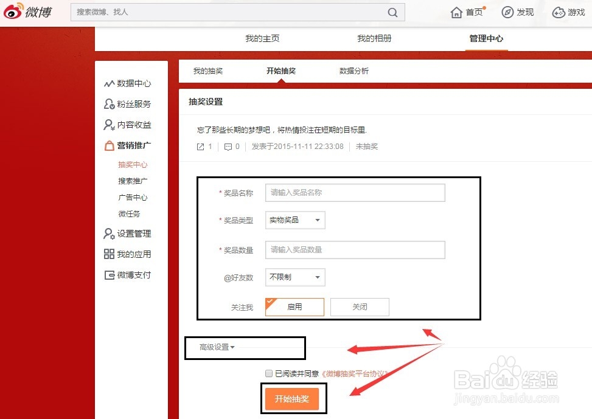The height and width of the screenshot is (419, 592).
Task: Click the 数据中心 sidebar label
Action: (134, 83)
